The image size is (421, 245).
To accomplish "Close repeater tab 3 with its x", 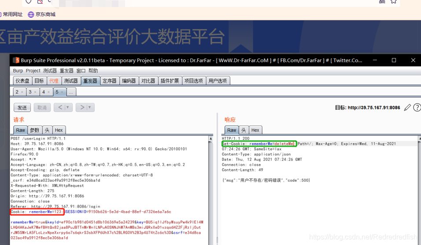I will [35, 92].
